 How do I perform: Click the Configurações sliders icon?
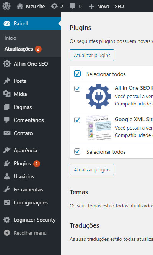pos(7,202)
